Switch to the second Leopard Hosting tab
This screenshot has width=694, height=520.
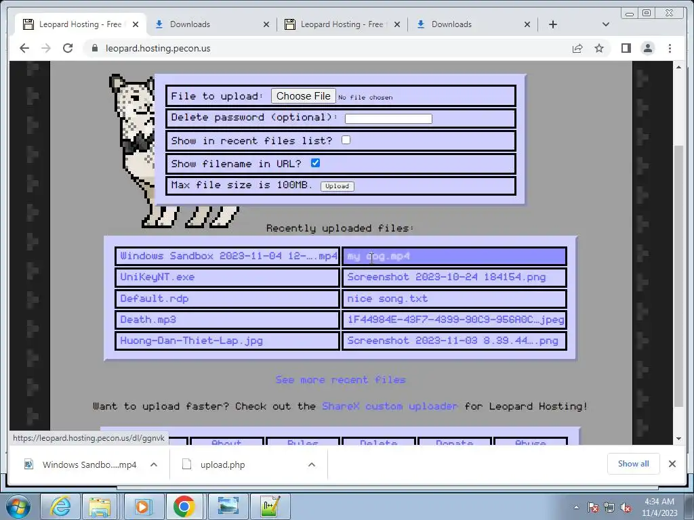click(x=342, y=24)
